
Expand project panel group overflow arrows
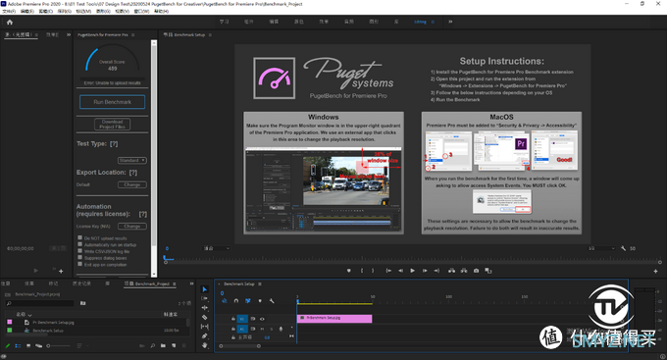(191, 283)
